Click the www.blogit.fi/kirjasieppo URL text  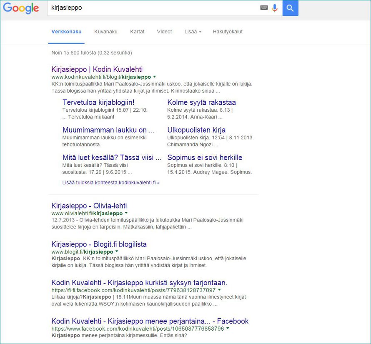[x=82, y=252]
